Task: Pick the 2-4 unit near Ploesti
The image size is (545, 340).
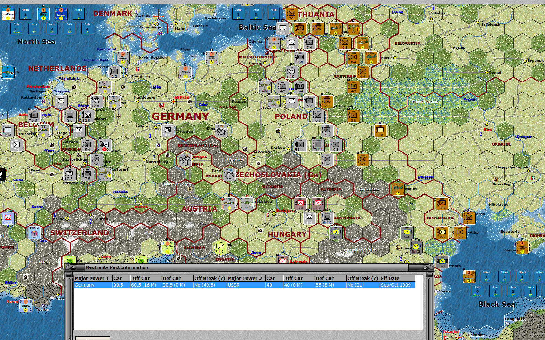Action: [x=407, y=233]
